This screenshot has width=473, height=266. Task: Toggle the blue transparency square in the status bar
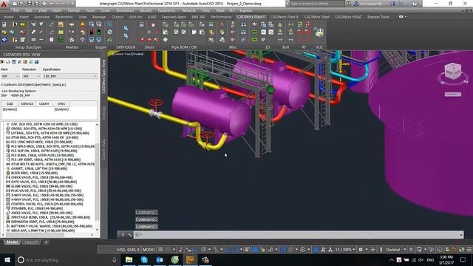(255, 250)
